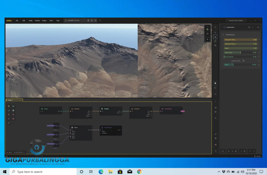Click the Windows search box

43,172
